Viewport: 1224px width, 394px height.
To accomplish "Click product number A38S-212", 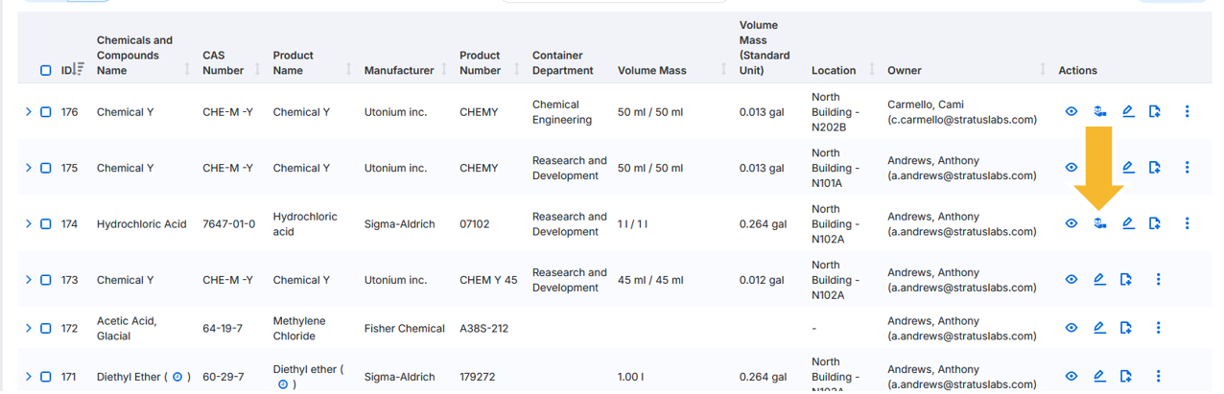I will pos(484,328).
